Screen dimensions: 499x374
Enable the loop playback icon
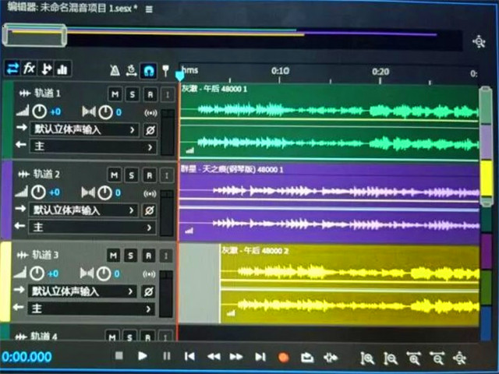click(x=307, y=357)
